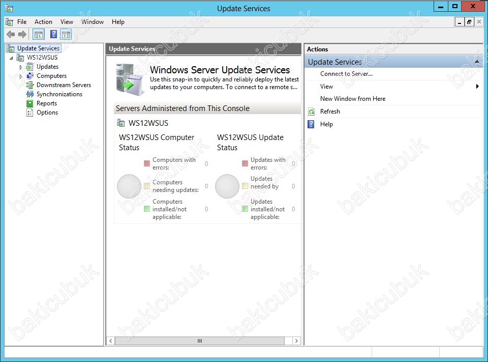Click the WS12WSUS server link in center pane
The height and width of the screenshot is (362, 488).
(x=148, y=123)
